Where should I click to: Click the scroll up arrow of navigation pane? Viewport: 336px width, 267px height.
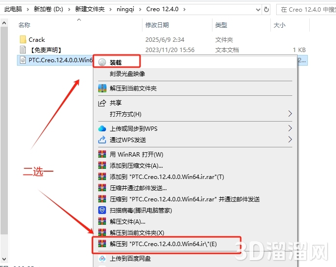(4, 23)
